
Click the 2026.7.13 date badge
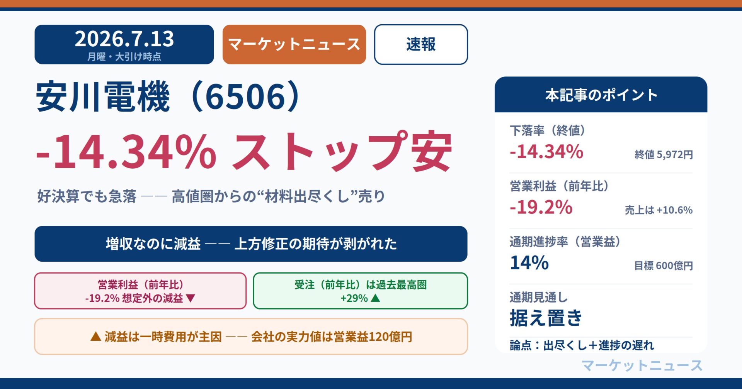(x=124, y=44)
